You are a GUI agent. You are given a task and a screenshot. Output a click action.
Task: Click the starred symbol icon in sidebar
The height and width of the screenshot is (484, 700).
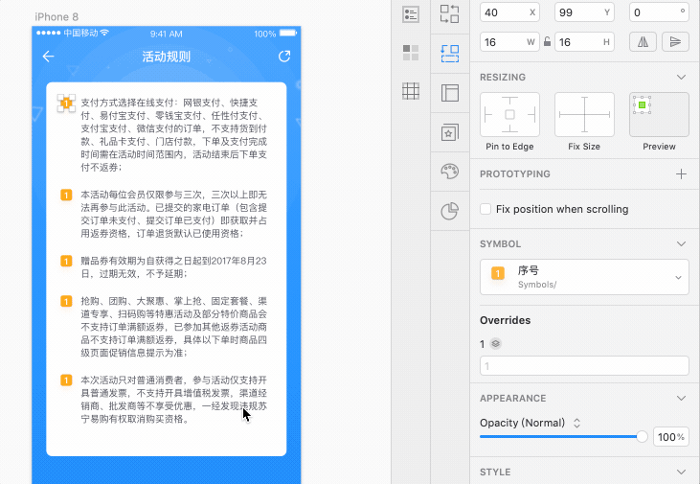click(449, 132)
